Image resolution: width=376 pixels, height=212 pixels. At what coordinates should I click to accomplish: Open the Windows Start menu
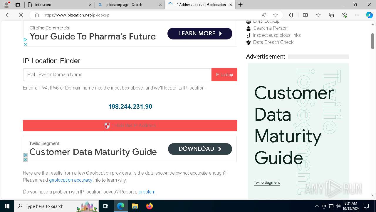(7, 206)
